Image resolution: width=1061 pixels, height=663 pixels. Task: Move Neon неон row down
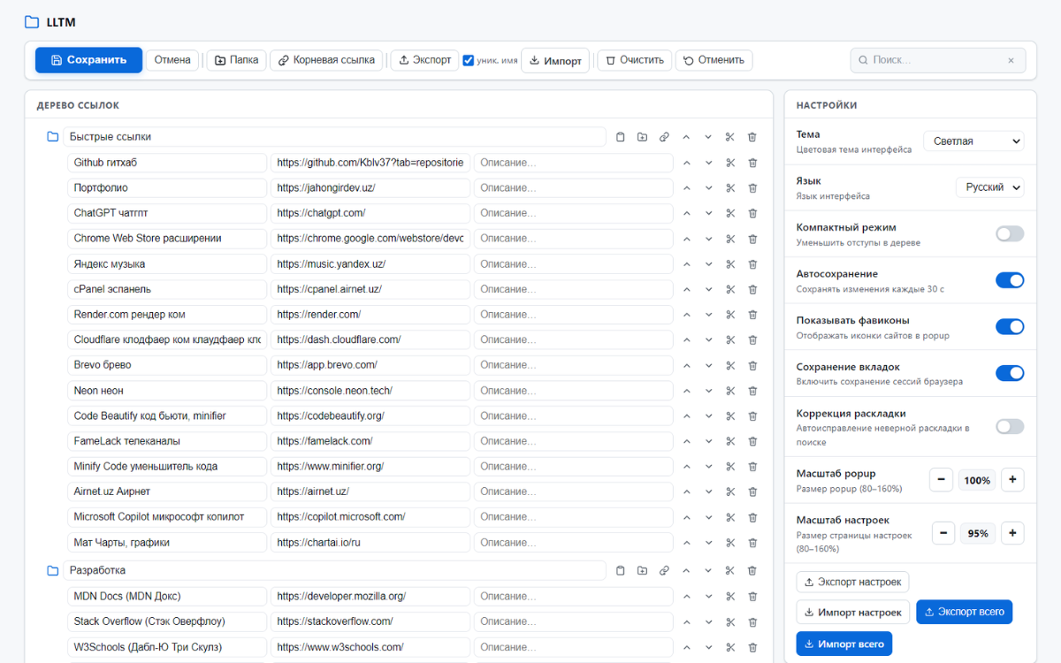tap(708, 391)
